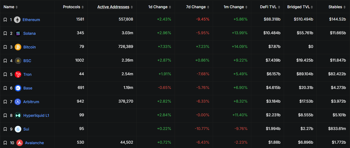Sort table by 1d Change column
The height and width of the screenshot is (148, 350).
coord(160,7)
